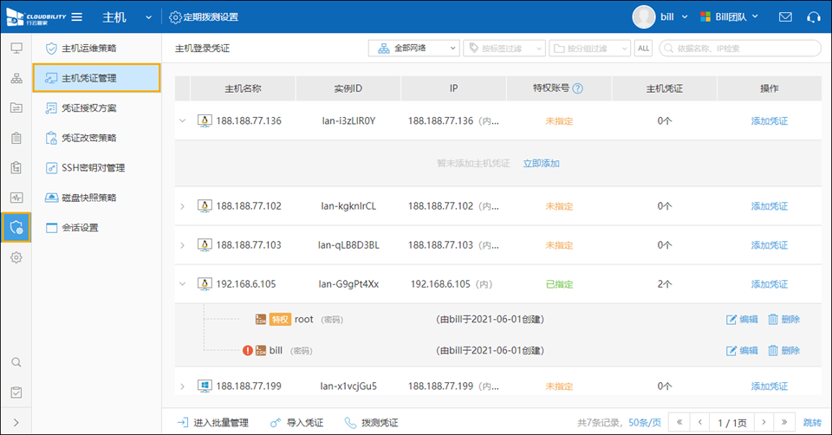This screenshot has width=832, height=435.
Task: Click the monitor icon in left sidebar
Action: coord(16,47)
